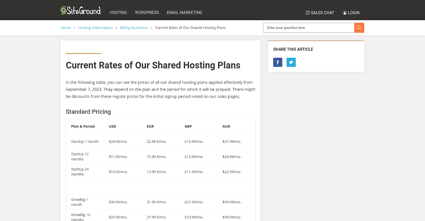Open the Hosting menu
Image resolution: width=425 pixels, height=221 pixels.
click(x=118, y=12)
